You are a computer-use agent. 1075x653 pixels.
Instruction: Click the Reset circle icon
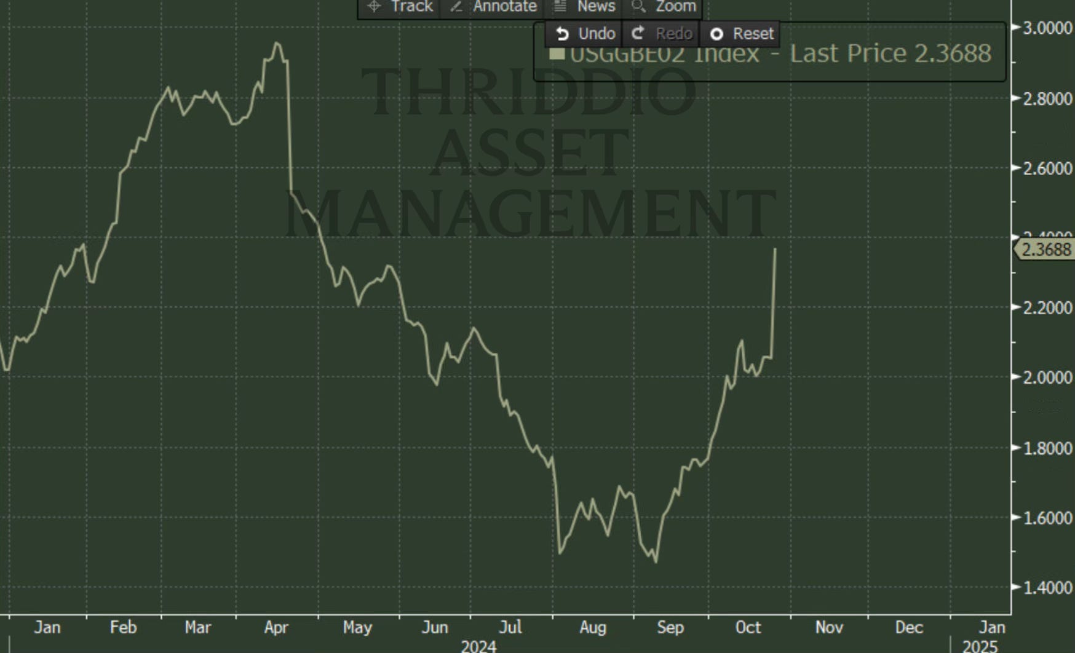tap(716, 34)
